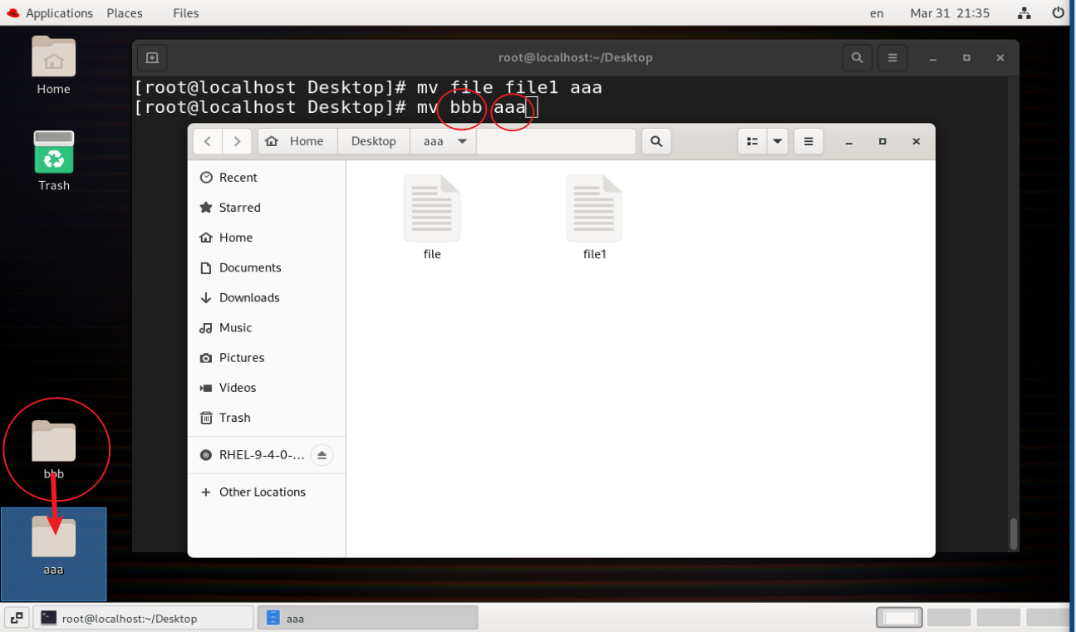Viewport: 1076px width, 632px height.
Task: Open Files menu in top bar
Action: pos(186,13)
